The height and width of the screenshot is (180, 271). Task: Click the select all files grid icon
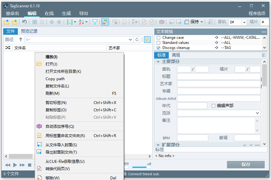tap(35, 22)
